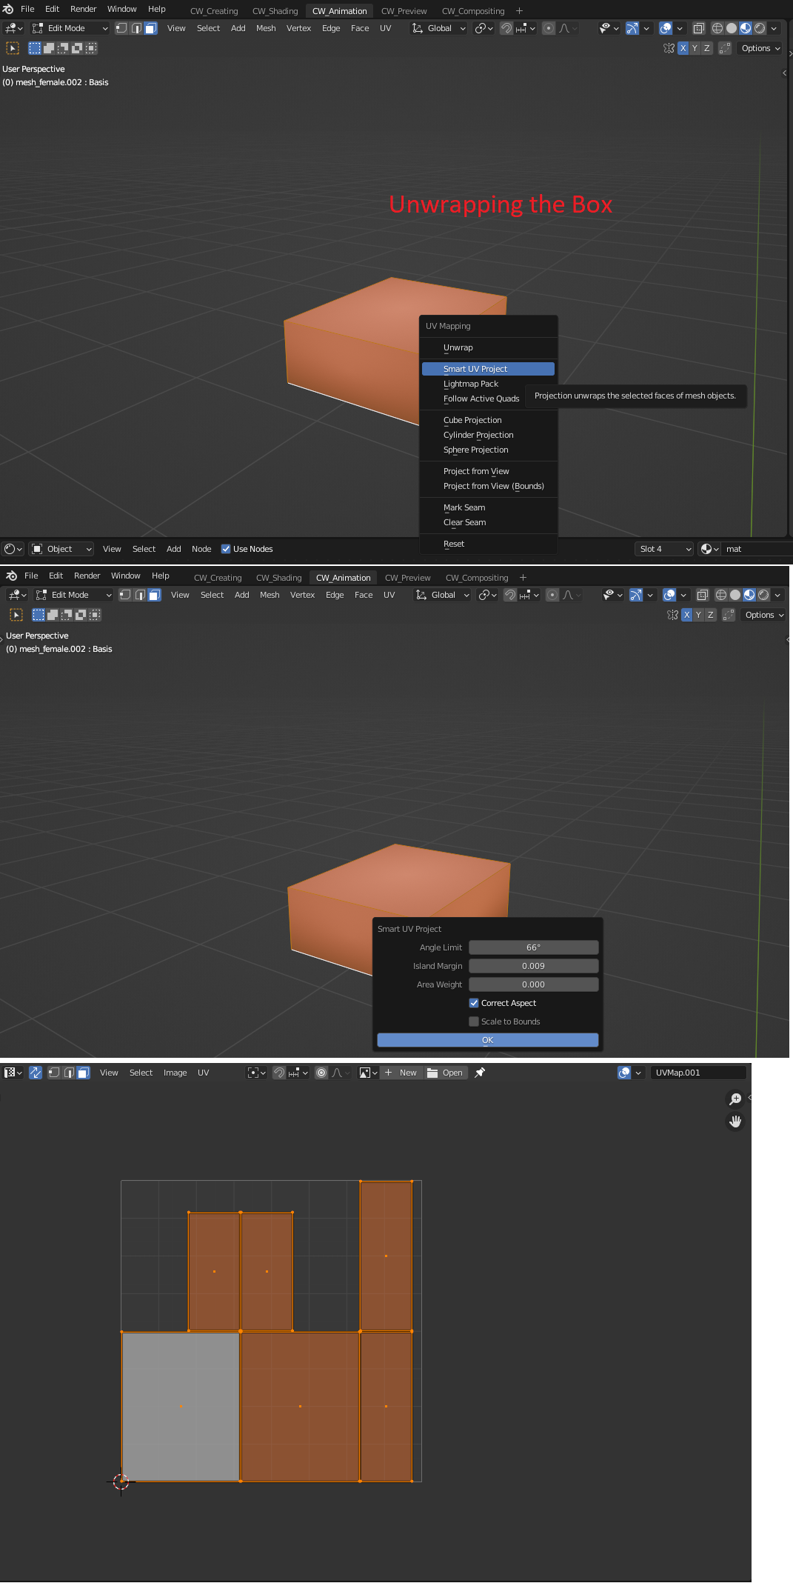Toggle show gizmo icon in top viewport
The height and width of the screenshot is (1583, 793).
pos(632,28)
